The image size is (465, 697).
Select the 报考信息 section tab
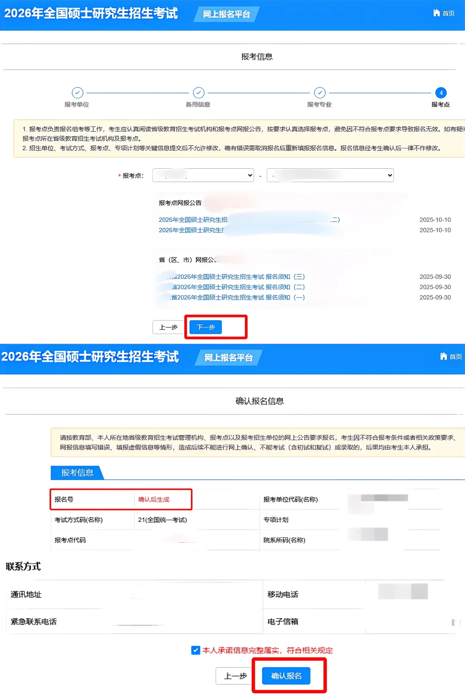coord(77,472)
